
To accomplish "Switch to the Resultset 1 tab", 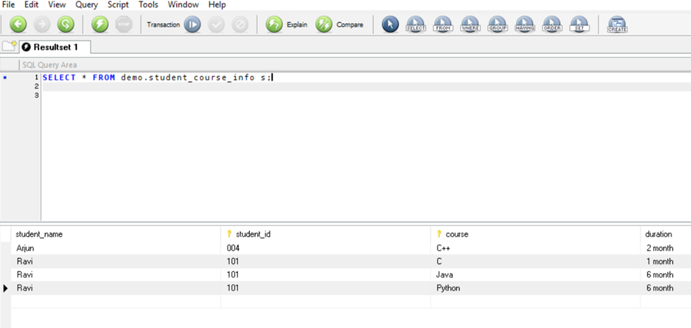I will tap(55, 47).
